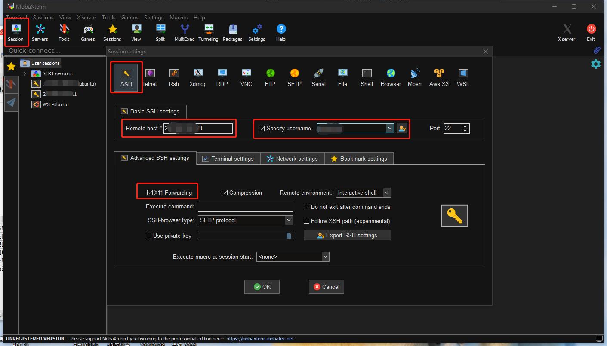
Task: Click the Execute command text field
Action: coord(245,207)
